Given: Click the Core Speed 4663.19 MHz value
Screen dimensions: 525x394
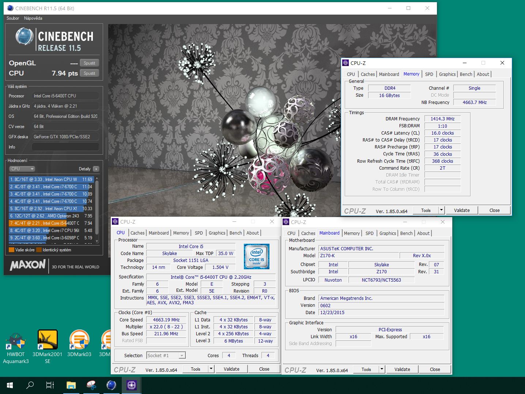Looking at the screenshot, I should pos(166,320).
